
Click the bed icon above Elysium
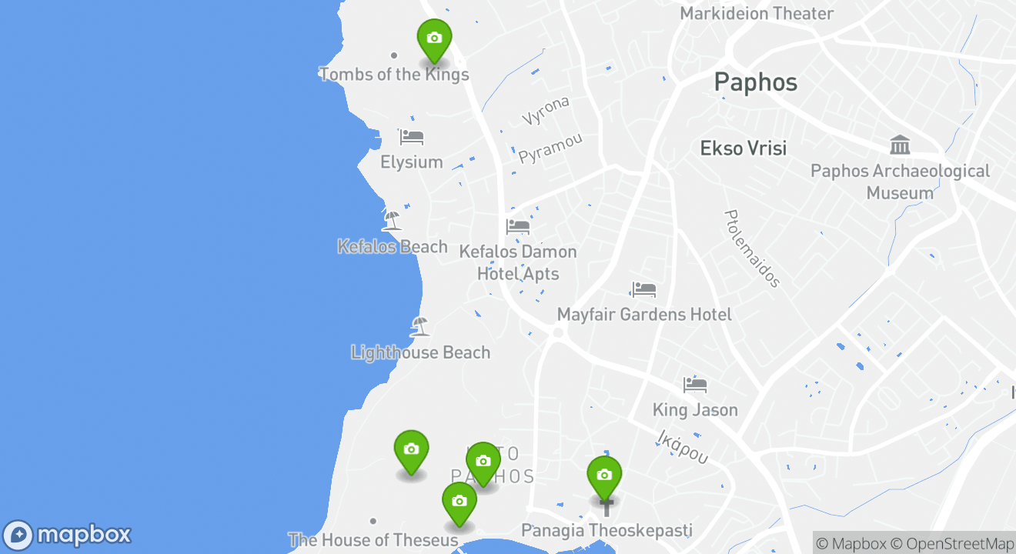tap(412, 138)
